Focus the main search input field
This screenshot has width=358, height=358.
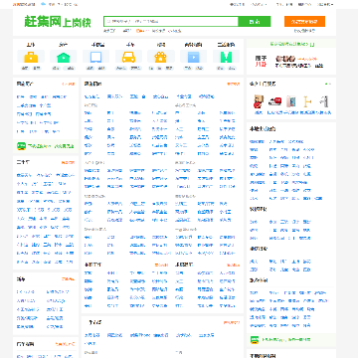click(171, 22)
